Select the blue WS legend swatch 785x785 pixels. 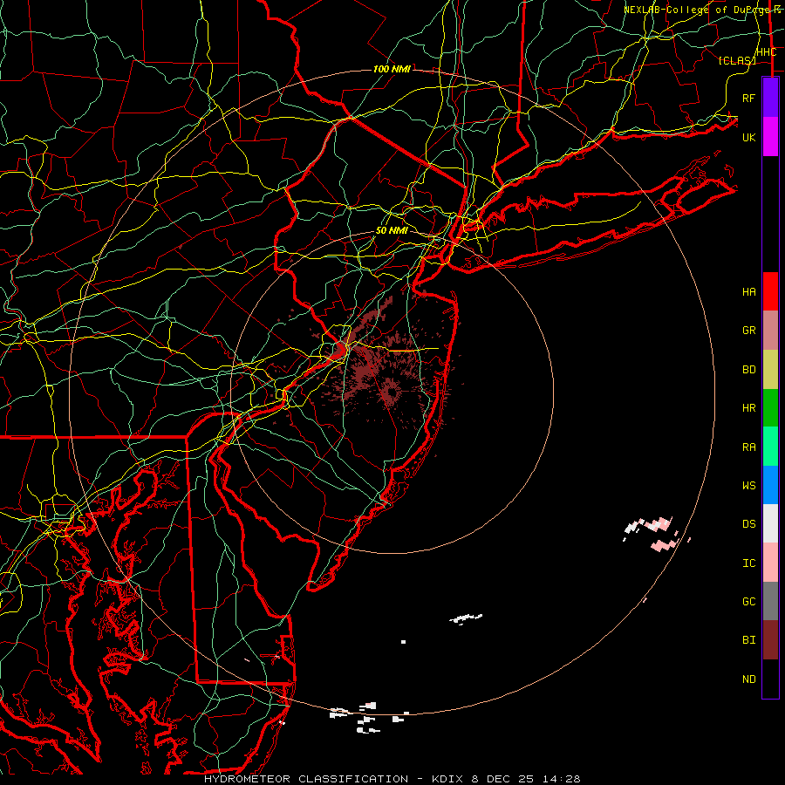coord(770,485)
